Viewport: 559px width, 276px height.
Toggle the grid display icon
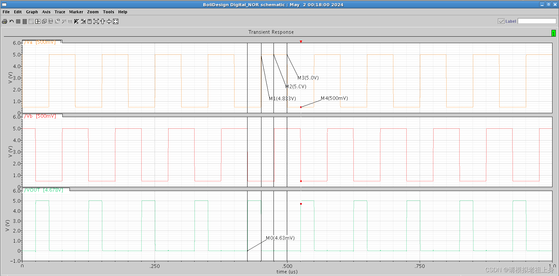click(18, 21)
